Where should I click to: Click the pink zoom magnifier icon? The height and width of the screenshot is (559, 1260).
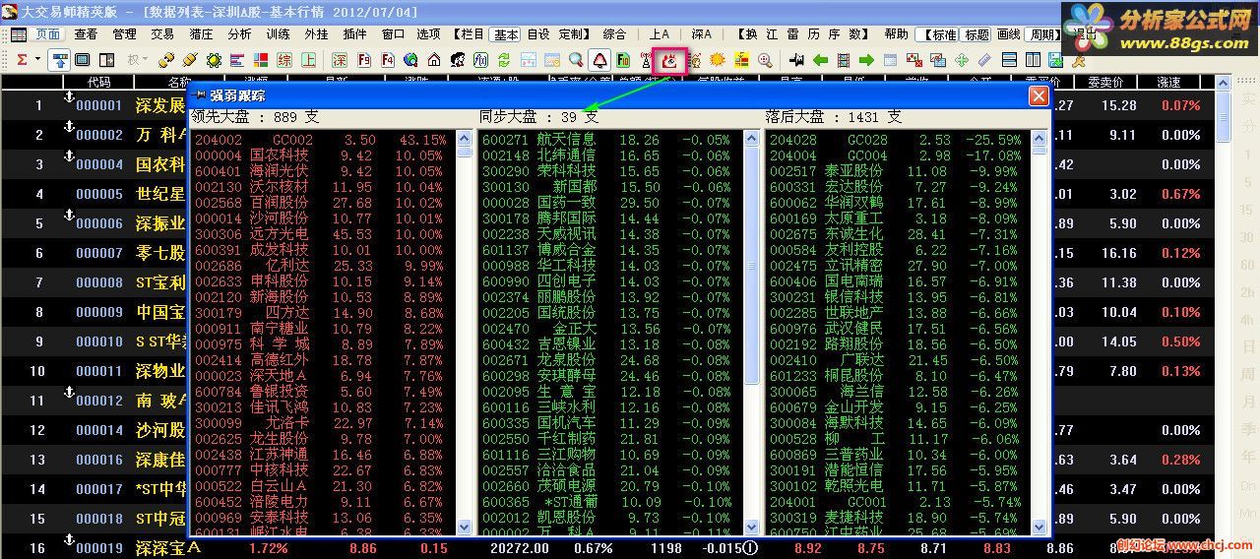(764, 60)
